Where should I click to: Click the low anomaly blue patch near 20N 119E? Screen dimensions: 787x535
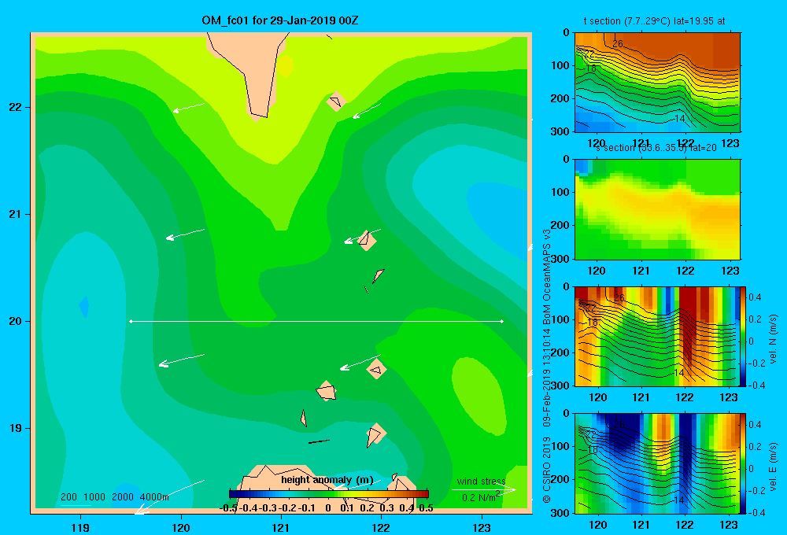point(84,307)
